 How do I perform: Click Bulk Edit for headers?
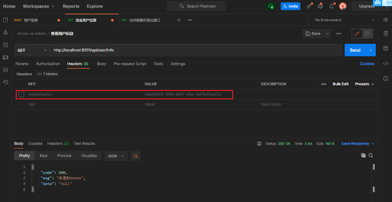(x=341, y=84)
